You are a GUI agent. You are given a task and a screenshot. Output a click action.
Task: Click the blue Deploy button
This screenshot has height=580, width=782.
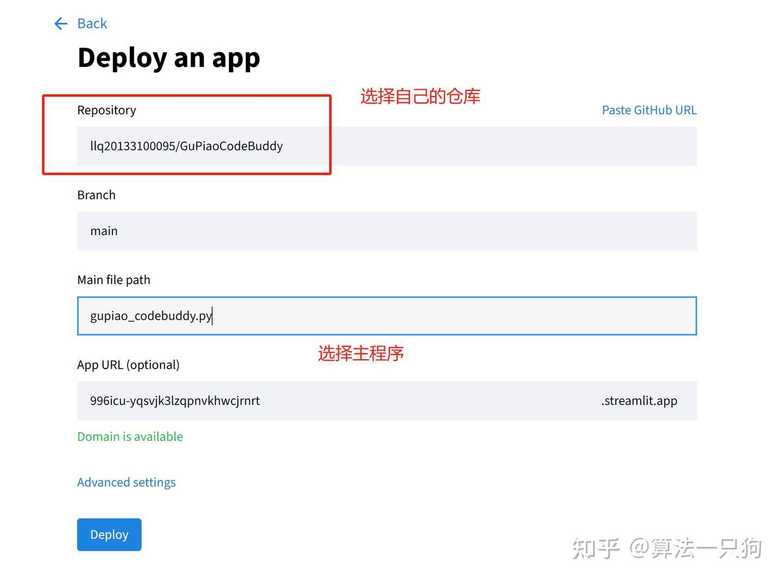pos(109,534)
